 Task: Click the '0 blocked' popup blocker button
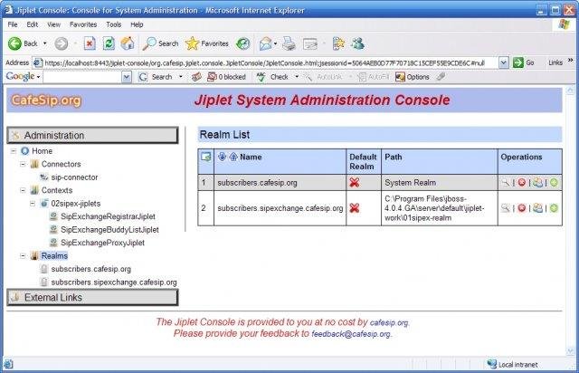(x=226, y=77)
